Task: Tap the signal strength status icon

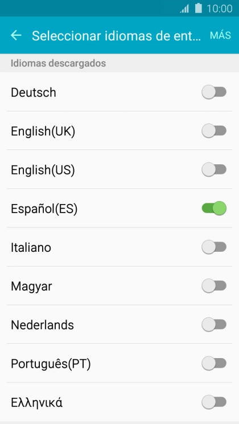Action: click(184, 9)
